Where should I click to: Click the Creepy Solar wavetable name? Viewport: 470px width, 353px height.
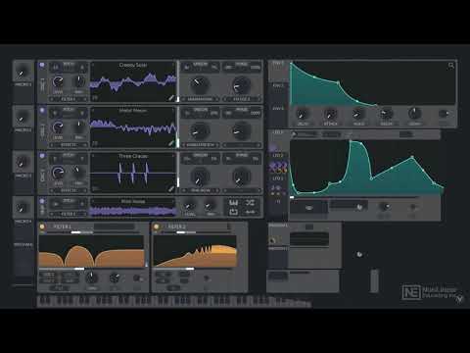coord(133,65)
